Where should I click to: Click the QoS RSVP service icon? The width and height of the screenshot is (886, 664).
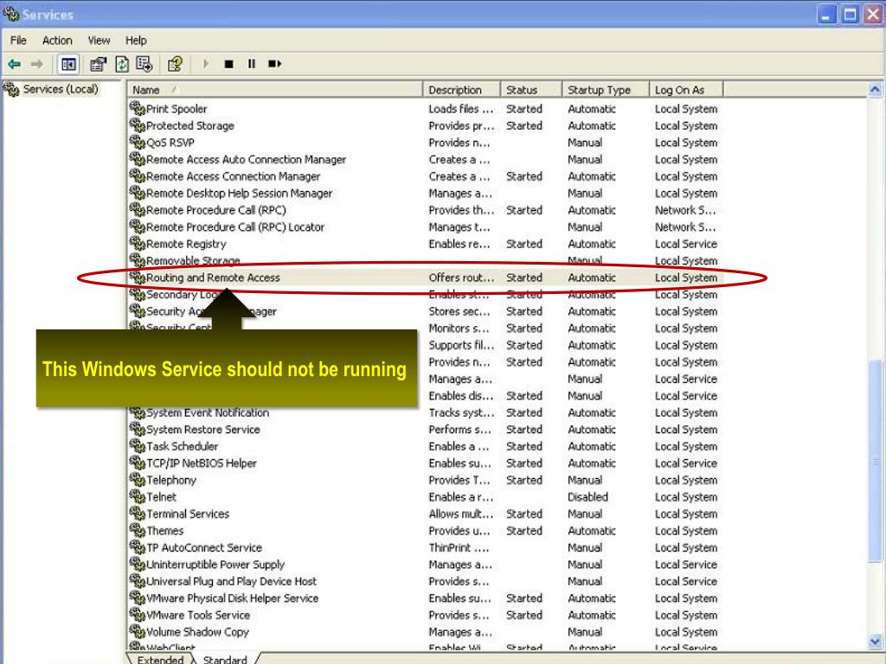pos(137,142)
